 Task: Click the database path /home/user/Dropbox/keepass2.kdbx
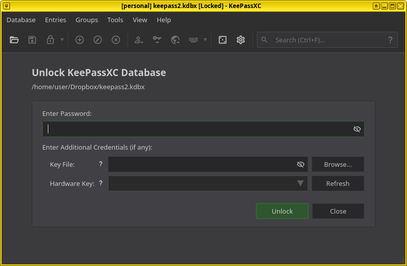click(x=88, y=87)
